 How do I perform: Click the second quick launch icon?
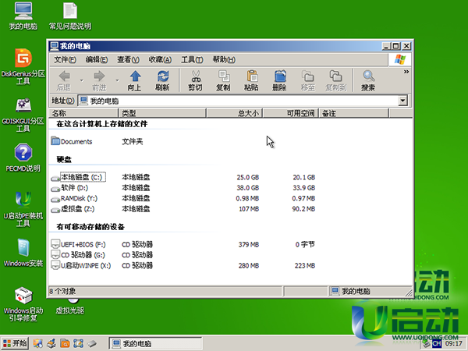point(51,343)
